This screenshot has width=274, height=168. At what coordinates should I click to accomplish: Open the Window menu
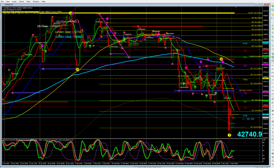(36, 1)
